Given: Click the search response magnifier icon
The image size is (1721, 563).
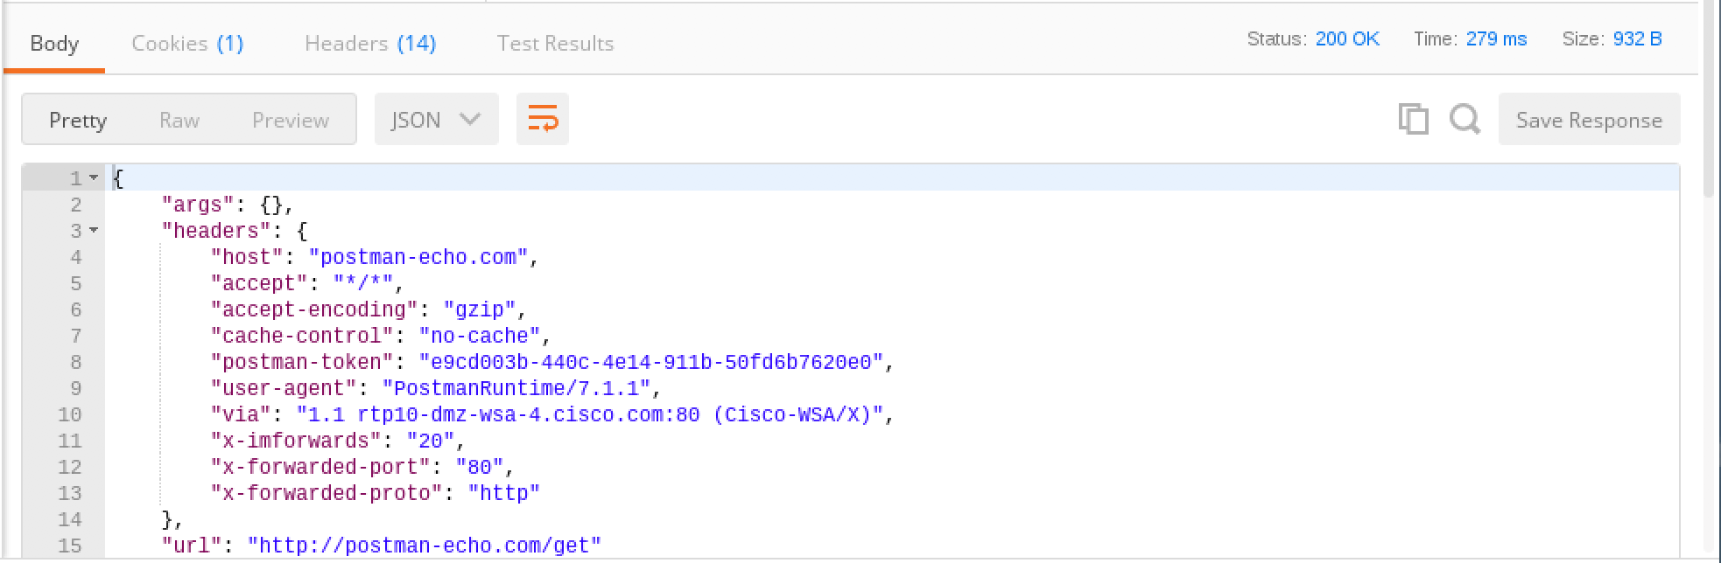Looking at the screenshot, I should (1465, 119).
